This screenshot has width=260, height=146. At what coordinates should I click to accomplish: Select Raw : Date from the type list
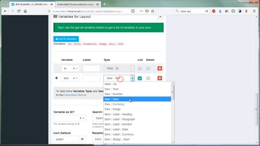(x=137, y=99)
